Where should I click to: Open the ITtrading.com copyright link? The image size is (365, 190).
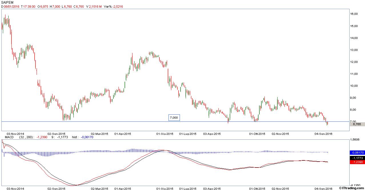coord(352,188)
